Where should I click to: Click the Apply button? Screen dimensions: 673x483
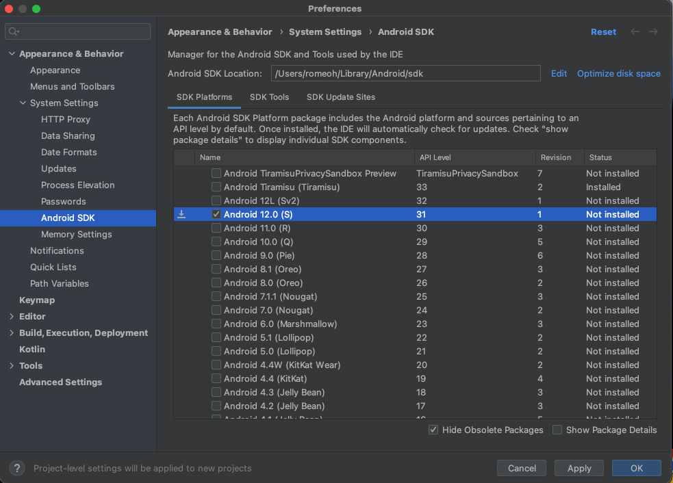point(579,468)
